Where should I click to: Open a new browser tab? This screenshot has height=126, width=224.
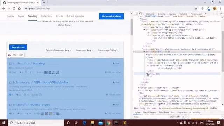point(44,3)
